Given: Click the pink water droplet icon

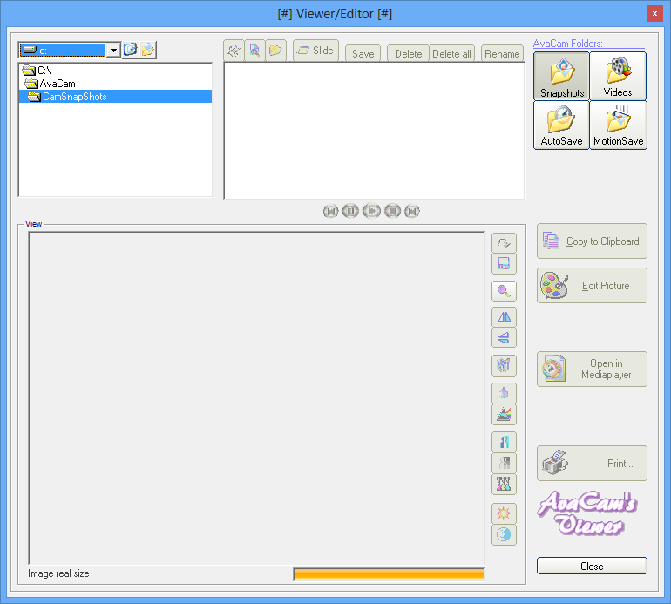Looking at the screenshot, I should pos(504,393).
